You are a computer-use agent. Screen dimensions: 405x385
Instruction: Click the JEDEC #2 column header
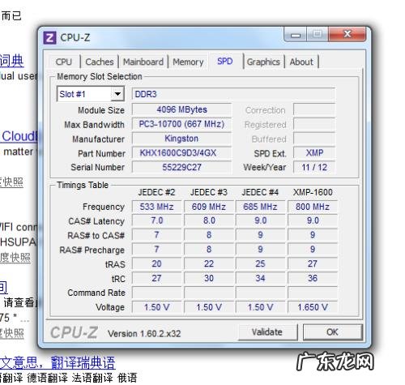pos(156,192)
